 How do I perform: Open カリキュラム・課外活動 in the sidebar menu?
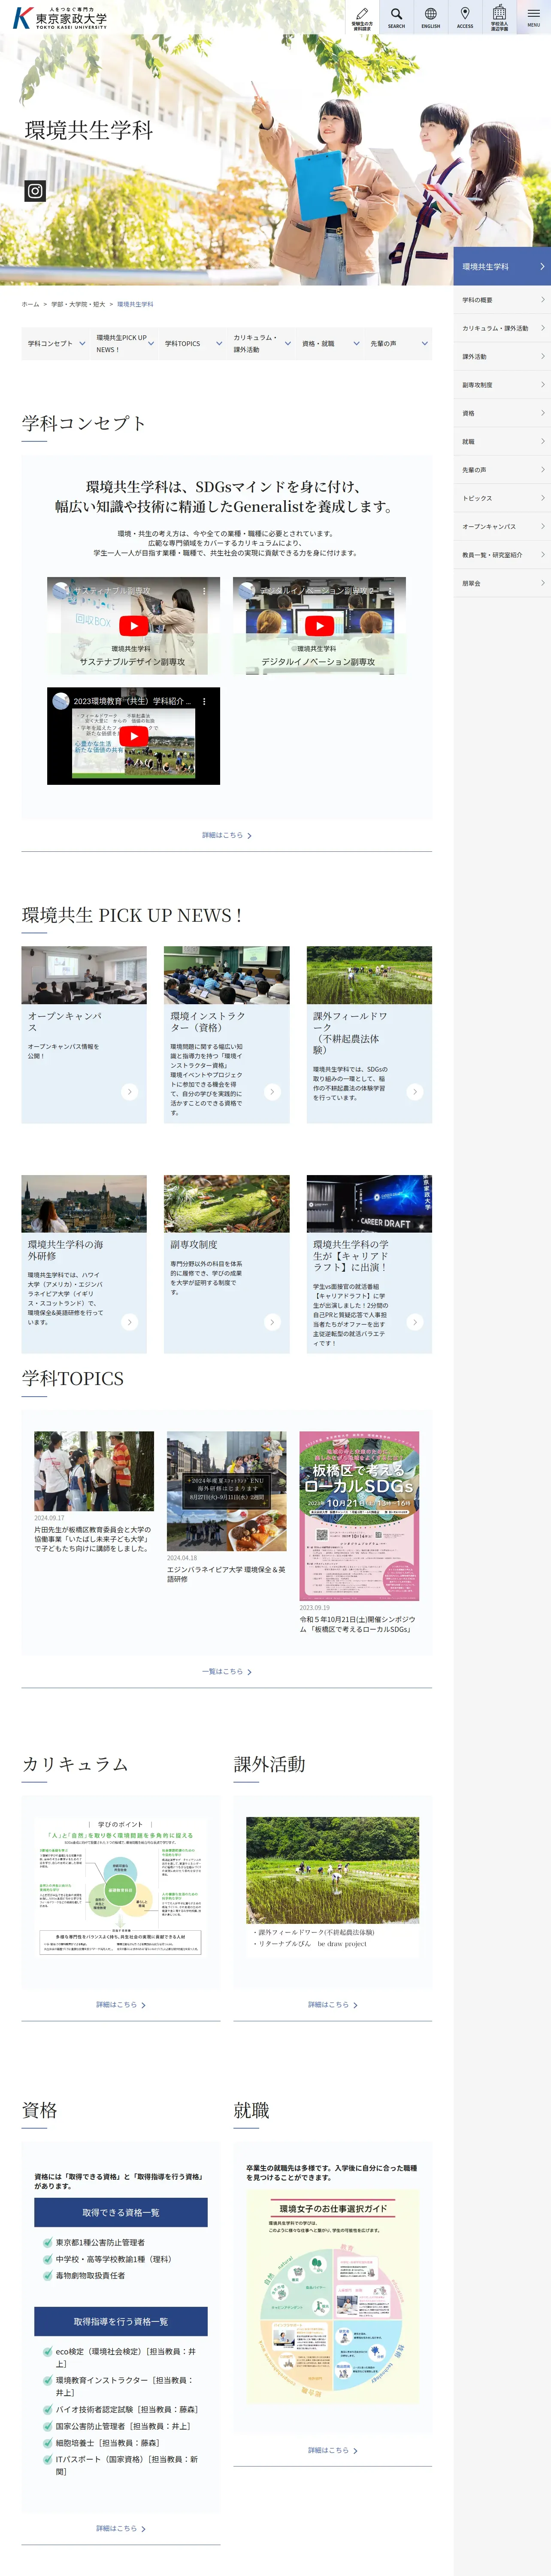coord(502,328)
